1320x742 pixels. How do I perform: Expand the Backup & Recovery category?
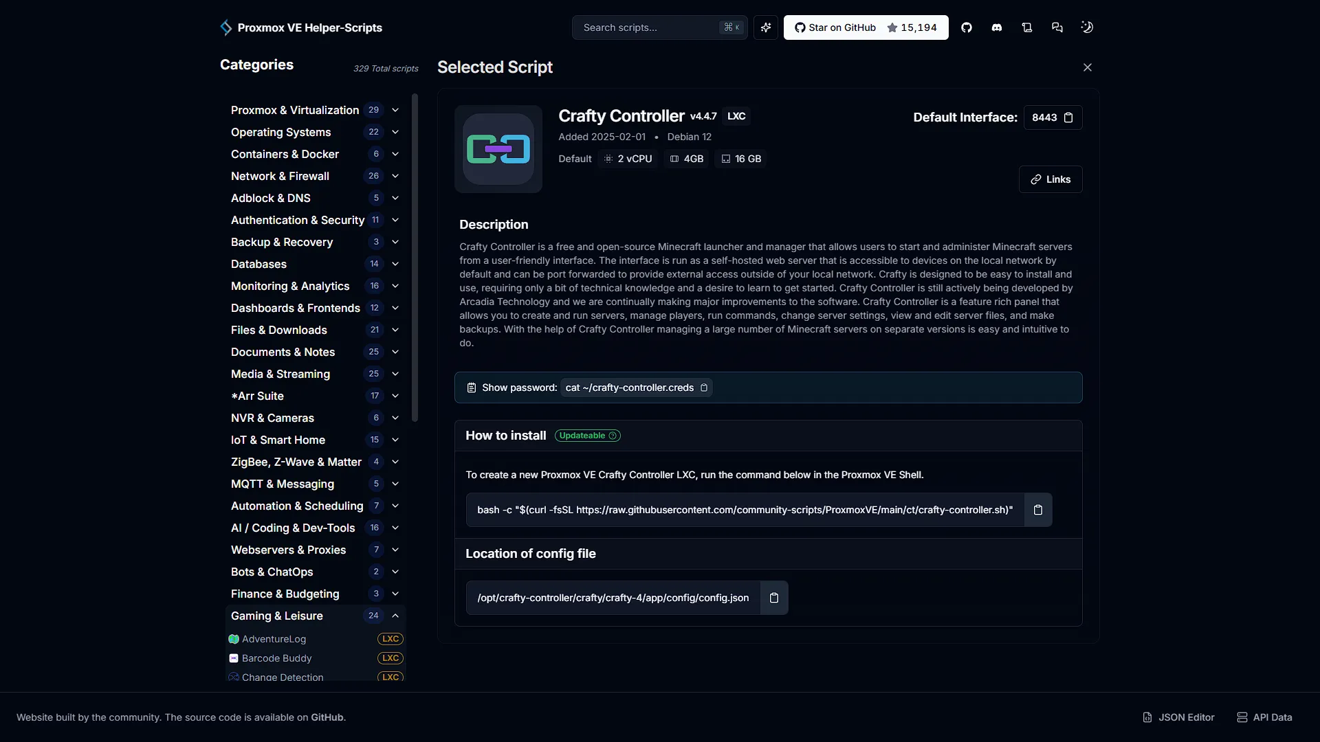(316, 242)
